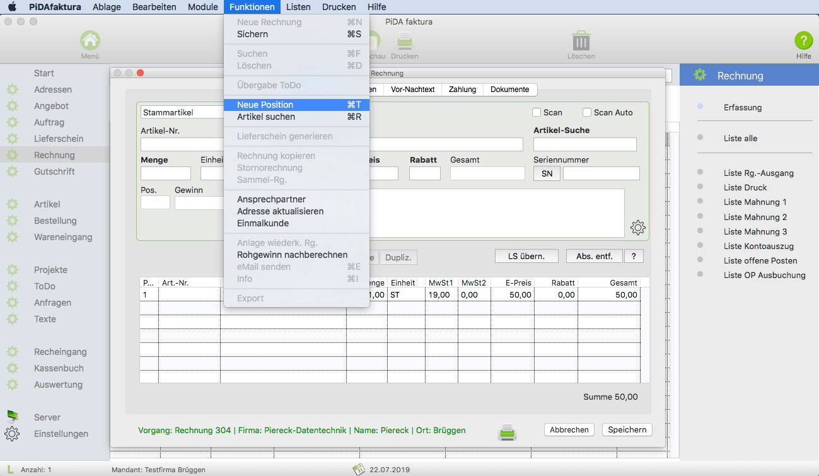
Task: Click gear icon next to Auswertung
Action: [x=13, y=385]
